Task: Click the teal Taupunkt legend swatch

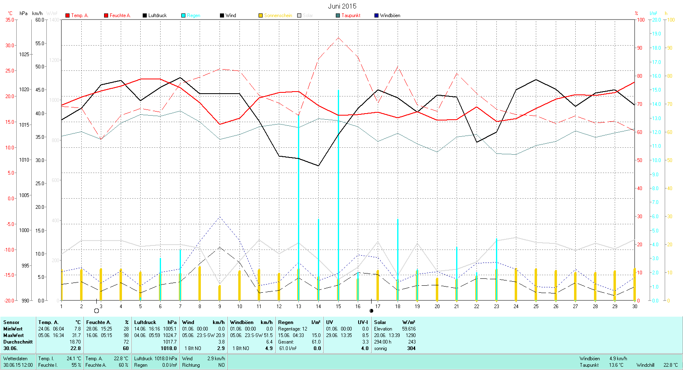Action: 338,15
